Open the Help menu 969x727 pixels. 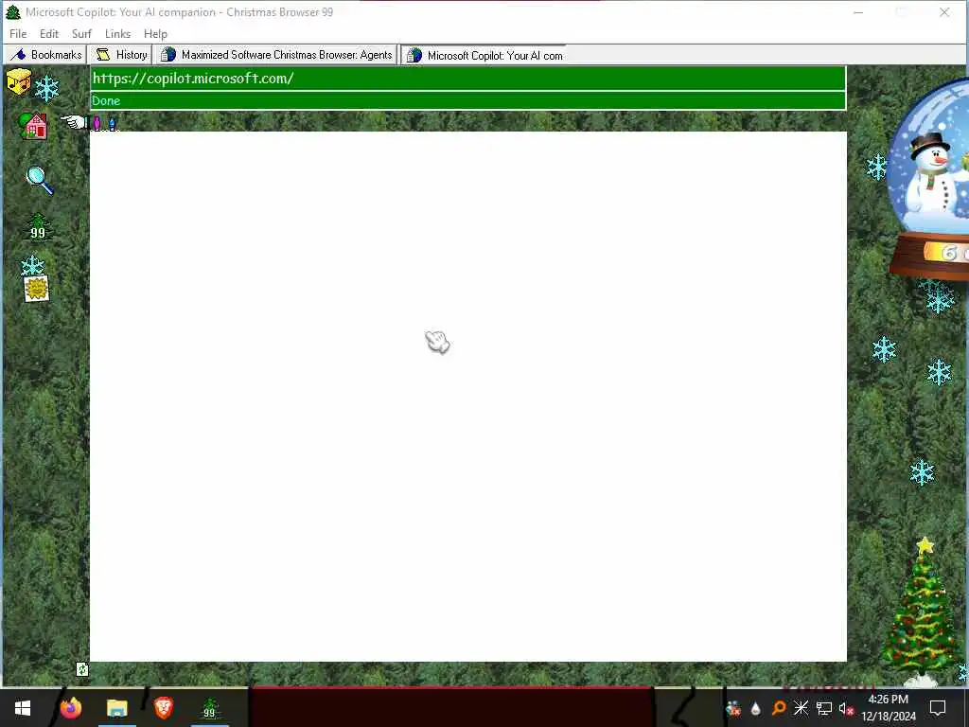[x=156, y=34]
